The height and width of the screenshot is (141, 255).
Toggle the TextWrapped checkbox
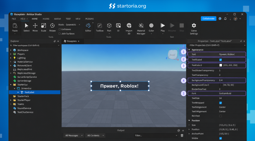click(x=221, y=103)
